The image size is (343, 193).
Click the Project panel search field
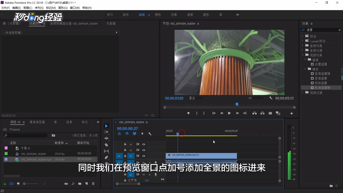25,135
